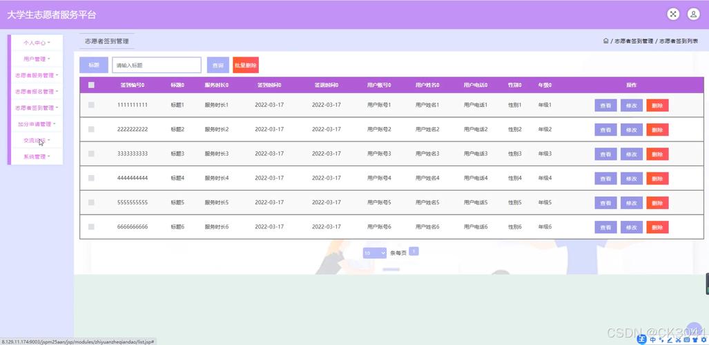
Task: Sort by 签到编号 column header
Action: (x=133, y=85)
